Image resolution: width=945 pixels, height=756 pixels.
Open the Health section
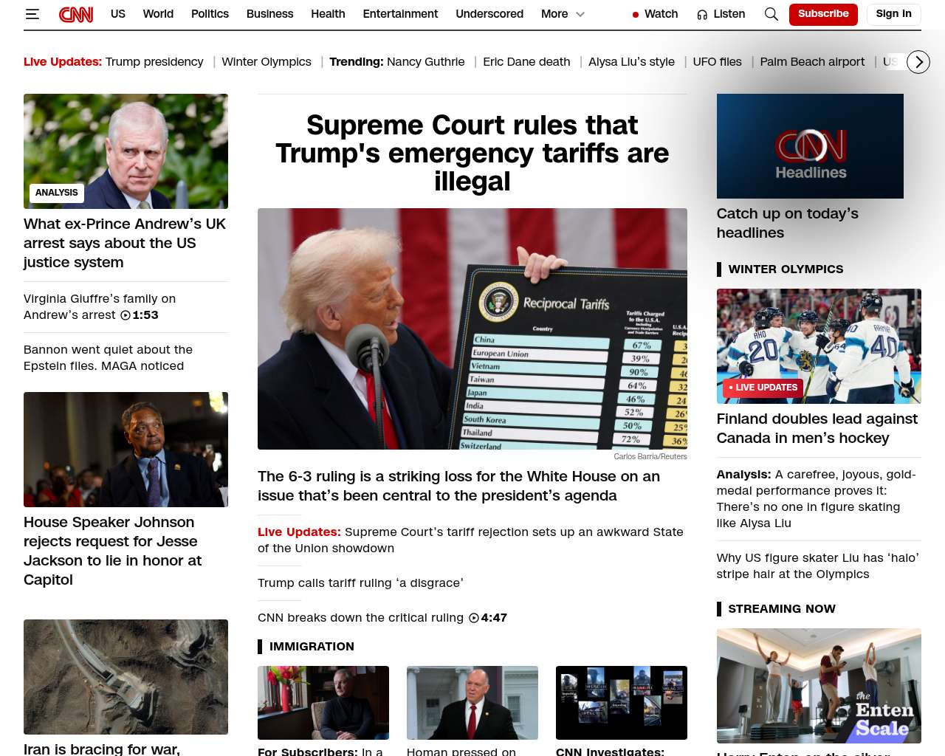coord(328,14)
